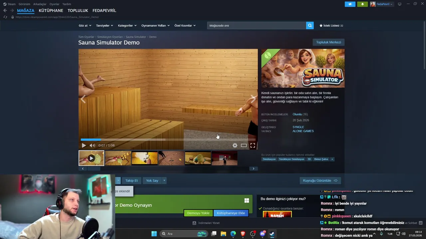Switch to Steam in the taskbar

[272, 234]
